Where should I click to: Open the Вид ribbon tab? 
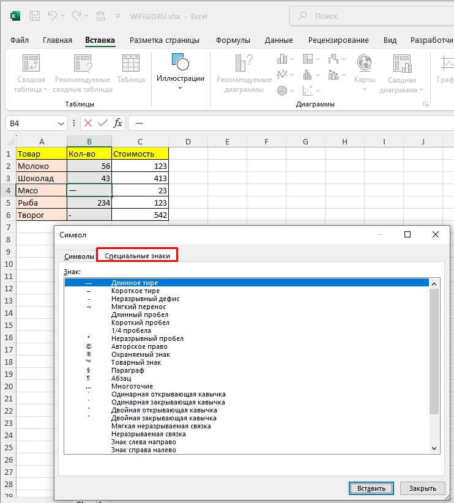click(x=390, y=40)
